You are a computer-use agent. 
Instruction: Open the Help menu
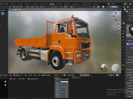point(6,4)
